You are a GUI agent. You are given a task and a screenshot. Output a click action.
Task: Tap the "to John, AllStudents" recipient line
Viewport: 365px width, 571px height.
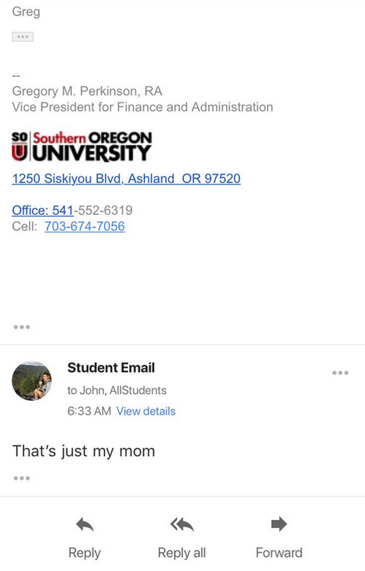(117, 390)
